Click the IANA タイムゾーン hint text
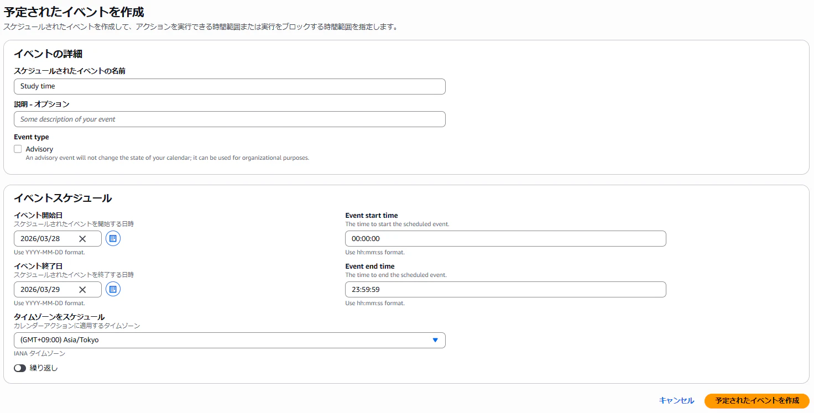 pos(39,353)
